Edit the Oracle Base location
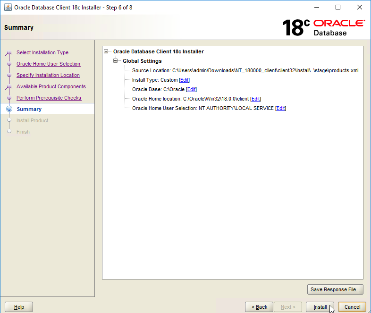 191,89
